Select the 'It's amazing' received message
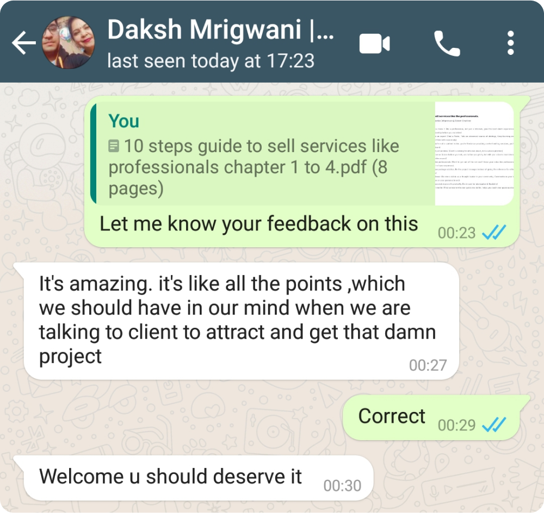 click(241, 321)
